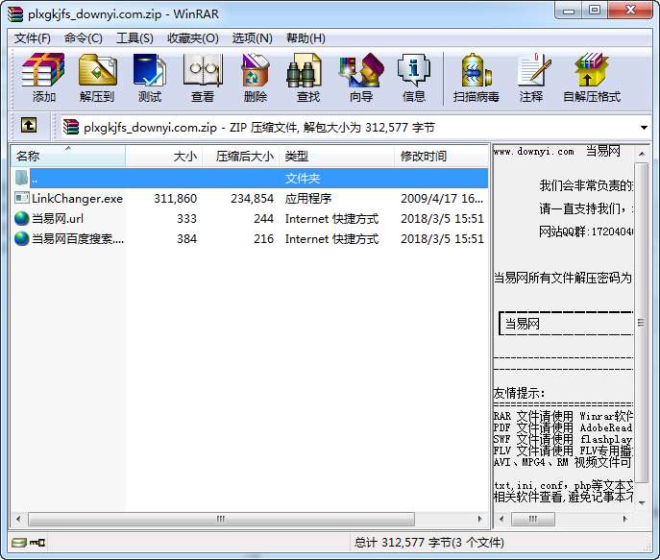Minimize the WinRAR window
660x560 pixels.
pyautogui.click(x=568, y=11)
